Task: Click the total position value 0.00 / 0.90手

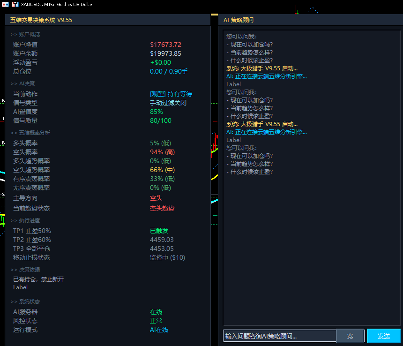Action: pyautogui.click(x=169, y=71)
